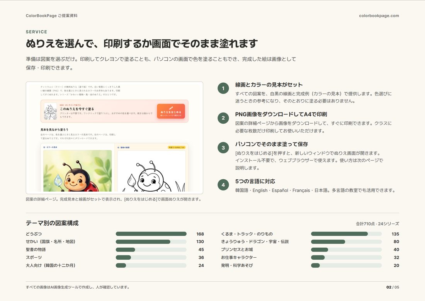Click the main headline ぬりえを選んで、印刷するか画面でそのまま塗れます
Viewport: 425px width, 301px height.
(x=141, y=43)
